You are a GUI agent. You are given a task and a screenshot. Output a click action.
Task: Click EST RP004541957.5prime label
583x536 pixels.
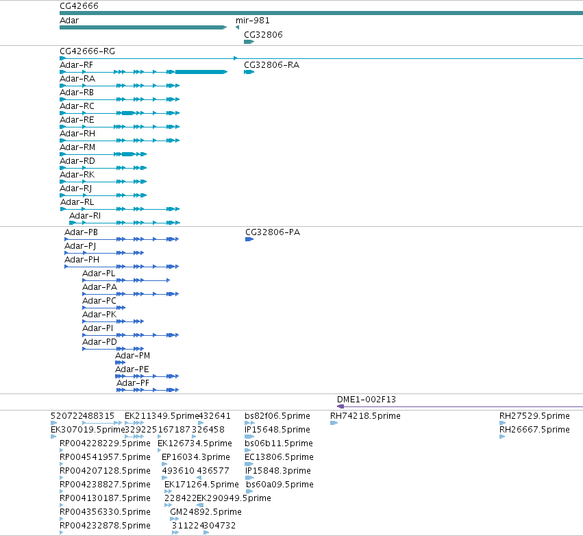coord(105,457)
